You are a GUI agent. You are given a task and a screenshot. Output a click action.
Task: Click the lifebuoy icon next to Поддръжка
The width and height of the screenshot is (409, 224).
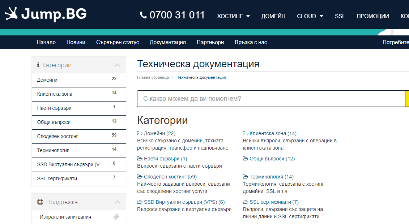pyautogui.click(x=40, y=202)
